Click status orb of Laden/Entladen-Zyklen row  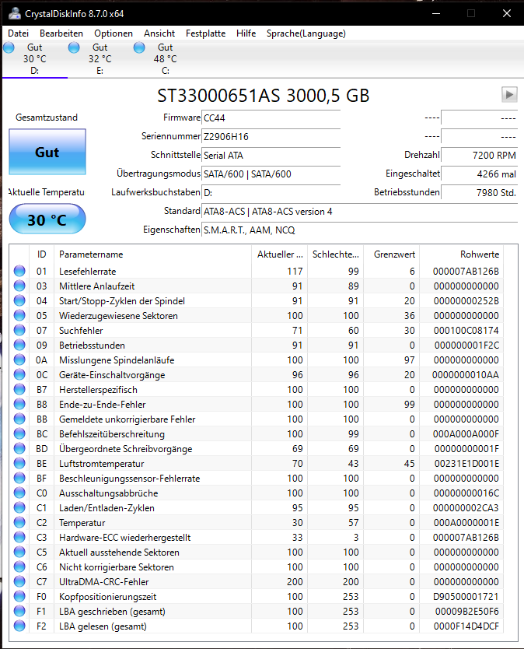pyautogui.click(x=19, y=507)
